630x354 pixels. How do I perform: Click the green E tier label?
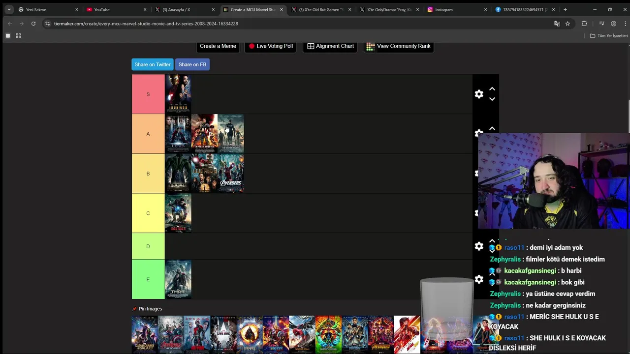tap(148, 279)
